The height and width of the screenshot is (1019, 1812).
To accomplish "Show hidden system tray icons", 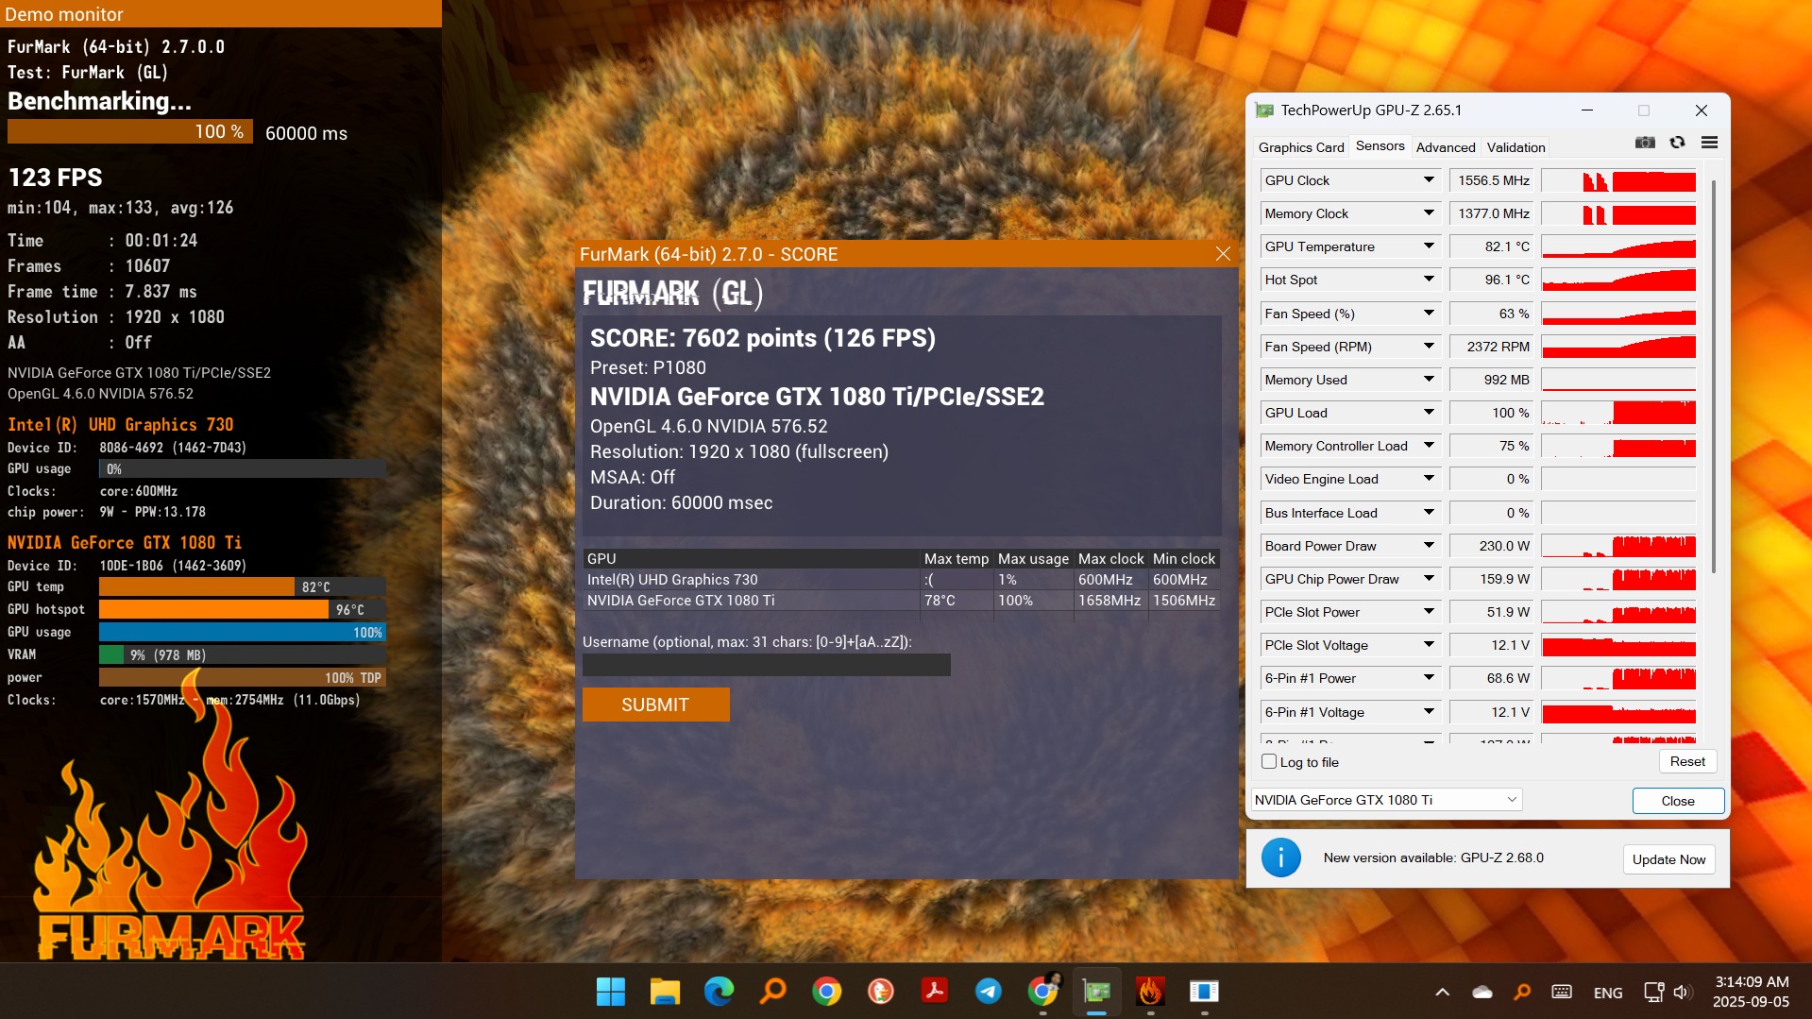I will coord(1442,993).
